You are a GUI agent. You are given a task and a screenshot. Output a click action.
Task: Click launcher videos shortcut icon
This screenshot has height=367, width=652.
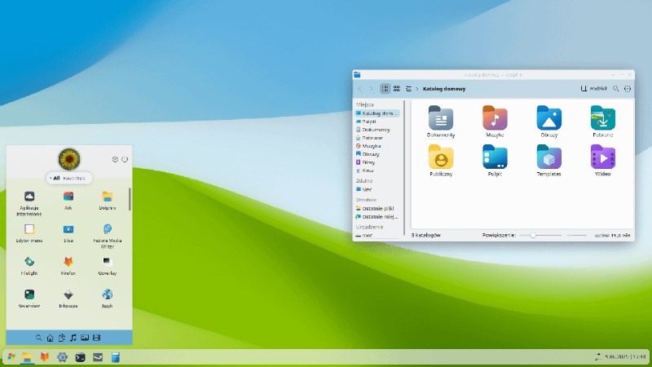[x=96, y=338]
